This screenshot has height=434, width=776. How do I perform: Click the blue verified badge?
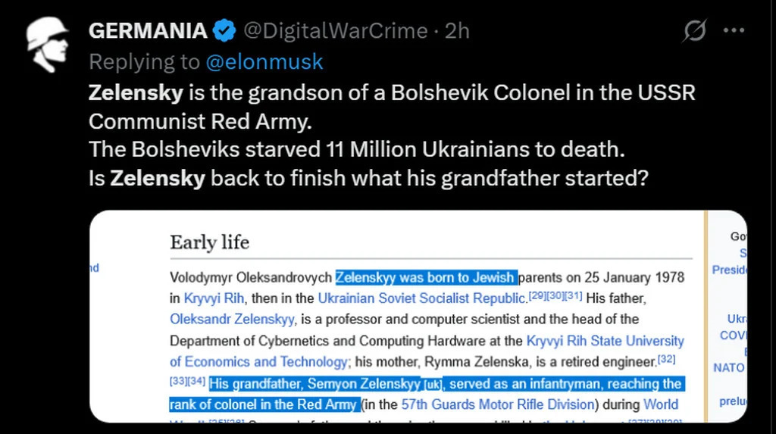223,31
